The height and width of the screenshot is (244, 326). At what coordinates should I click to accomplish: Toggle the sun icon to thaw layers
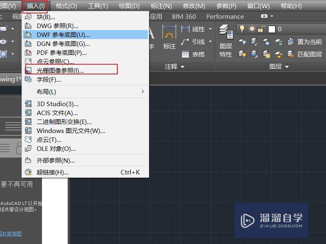point(252,28)
